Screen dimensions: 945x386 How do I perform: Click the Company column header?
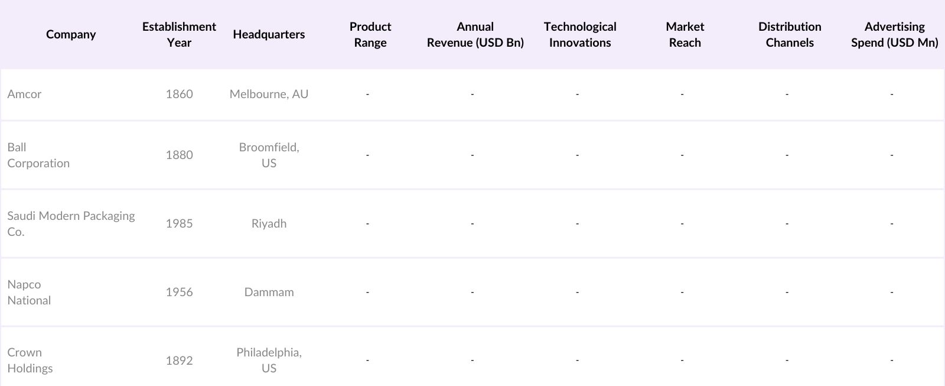(x=71, y=34)
